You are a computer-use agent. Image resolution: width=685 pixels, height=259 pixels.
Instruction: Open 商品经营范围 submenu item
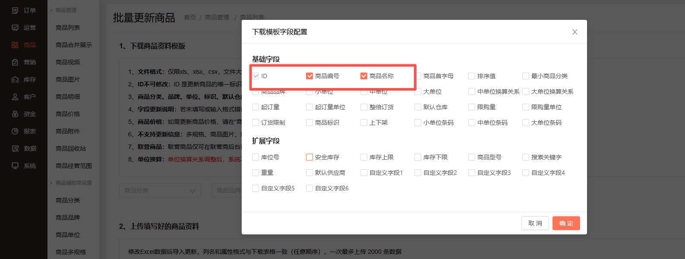[74, 166]
